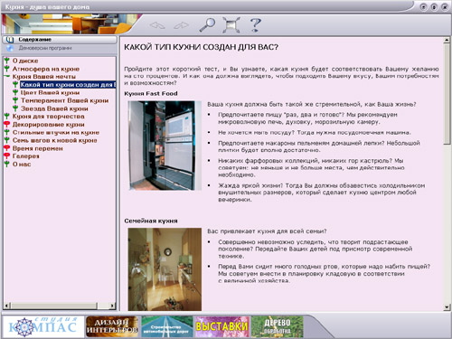Open Цвет Вашей кухни topic

tap(50, 92)
